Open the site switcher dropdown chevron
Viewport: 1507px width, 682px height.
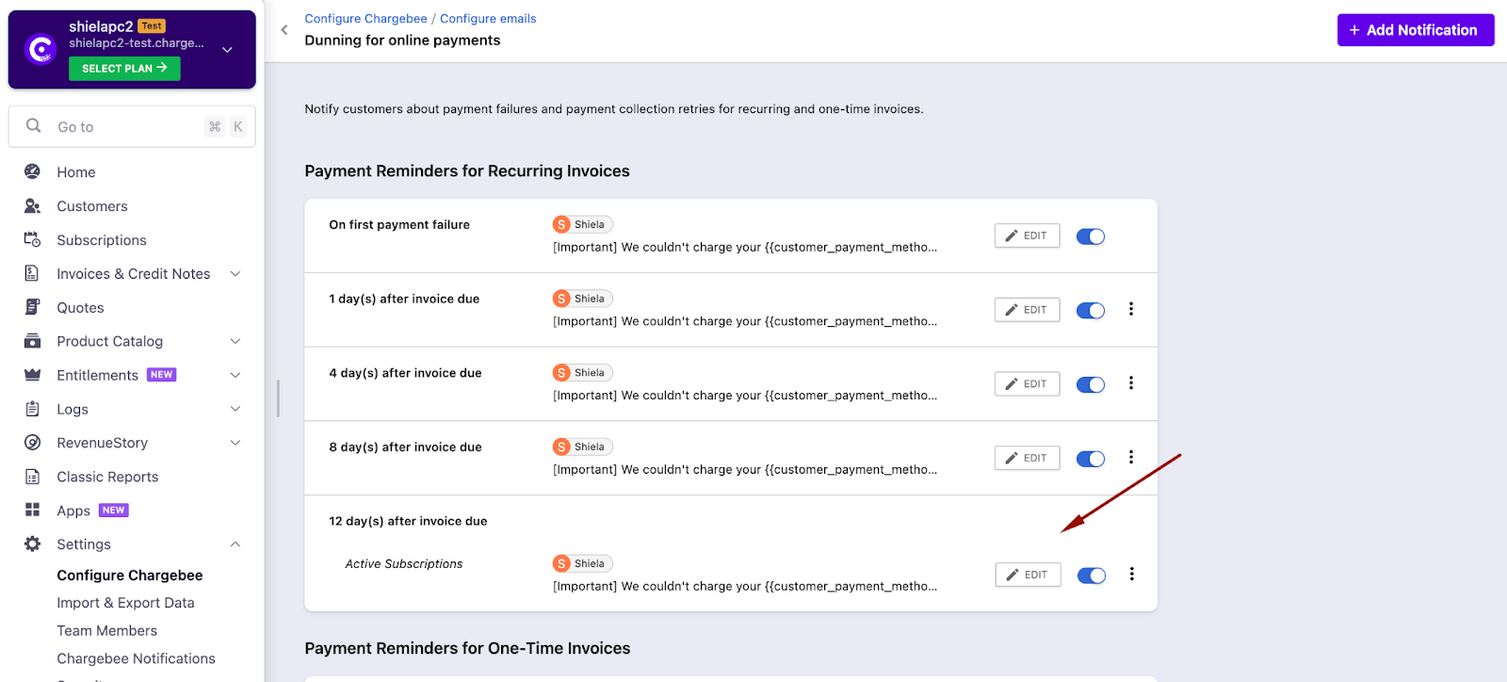227,49
